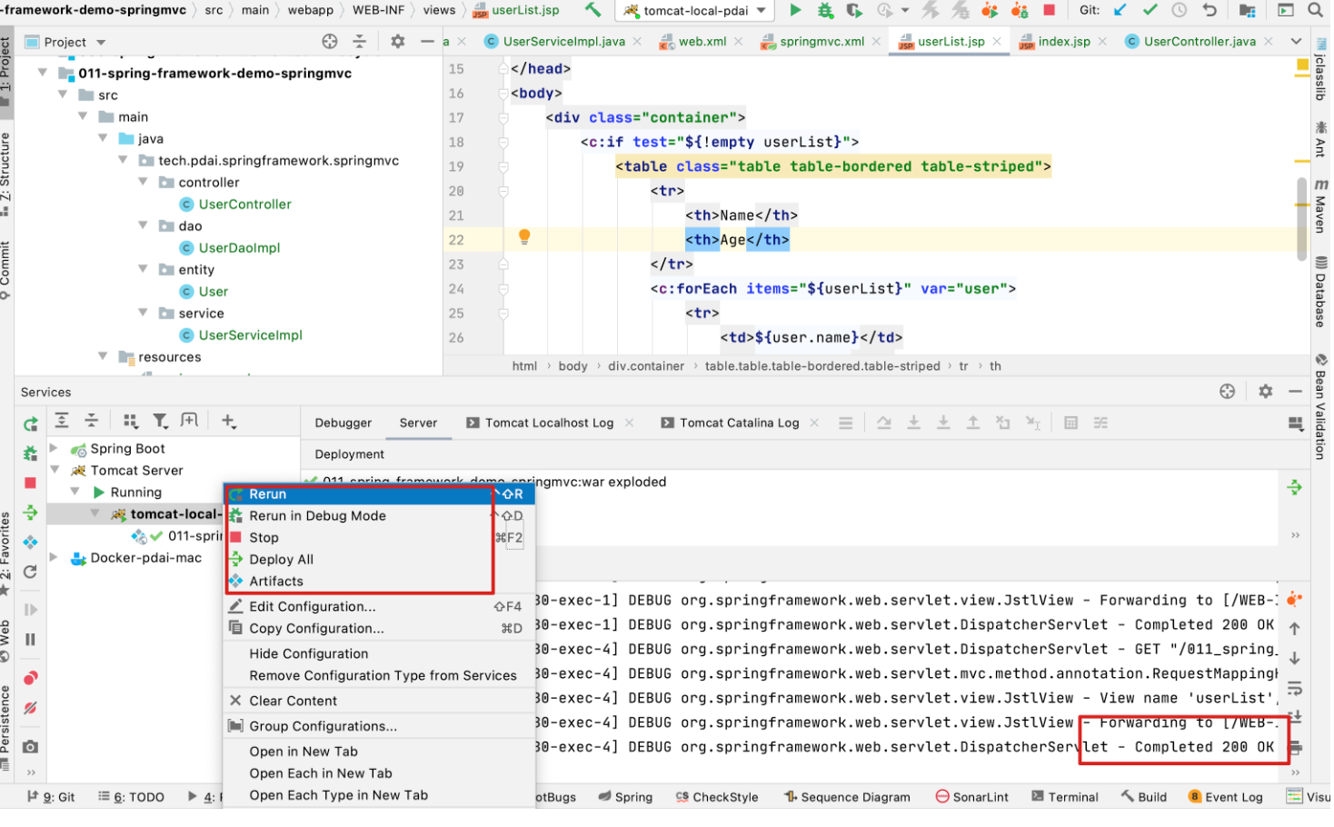Click the rerun icon in Services left strip
The width and height of the screenshot is (1334, 827).
(30, 424)
